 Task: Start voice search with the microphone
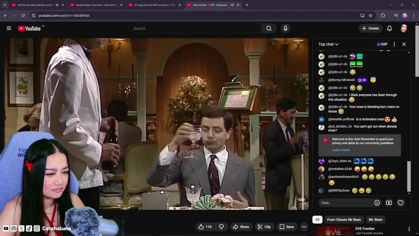285,29
